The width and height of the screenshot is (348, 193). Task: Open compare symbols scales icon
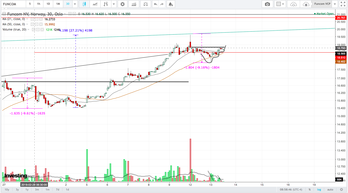(146, 4)
